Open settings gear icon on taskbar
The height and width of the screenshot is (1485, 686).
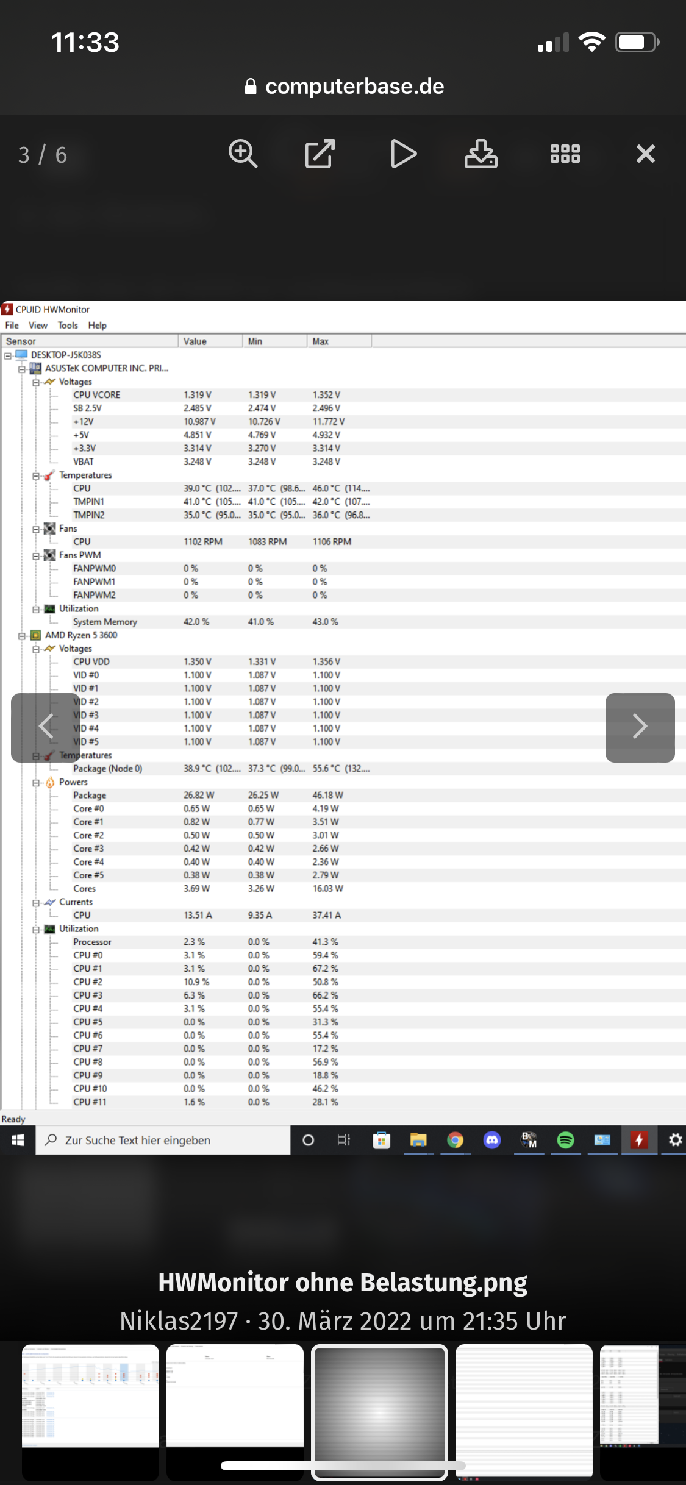click(675, 1140)
